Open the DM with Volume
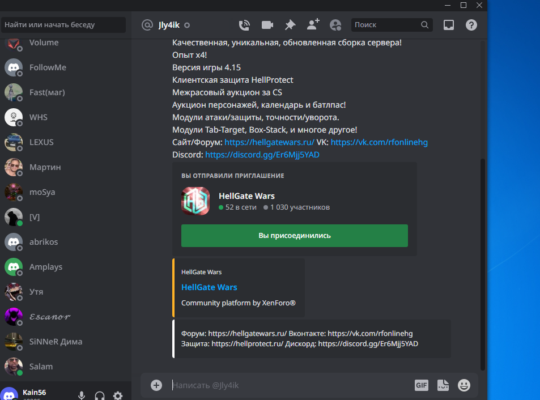Image resolution: width=540 pixels, height=400 pixels. click(x=65, y=42)
